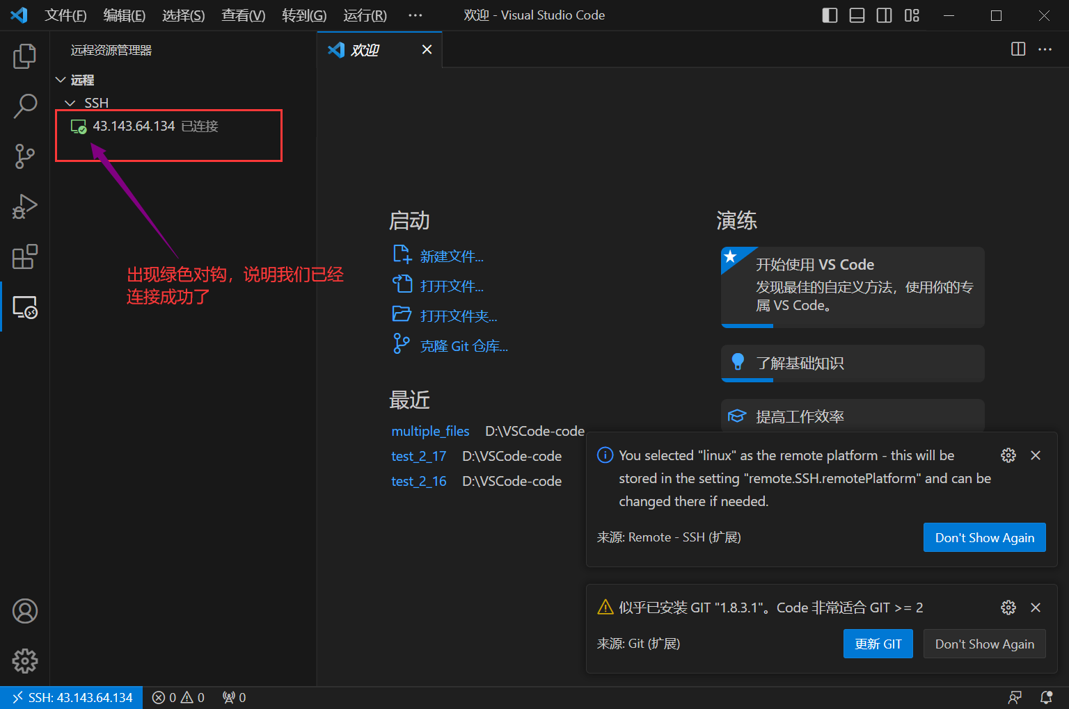Viewport: 1069px width, 709px height.
Task: Click the 新建文件 icon
Action: tap(402, 254)
